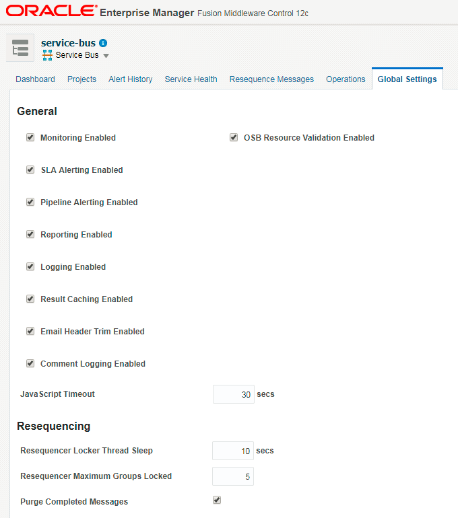Toggle Monitoring Enabled checkbox
The width and height of the screenshot is (458, 518).
30,137
